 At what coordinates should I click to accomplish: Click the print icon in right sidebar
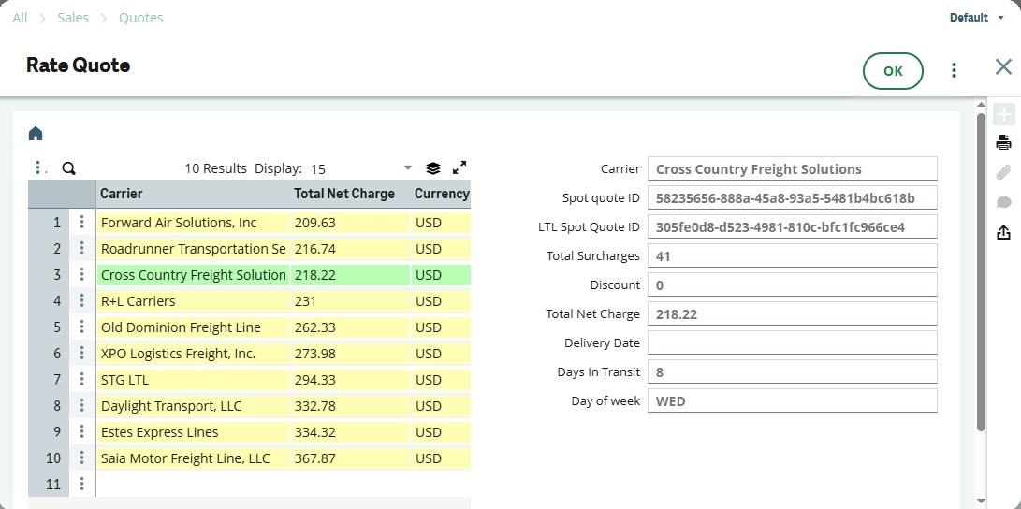[1003, 143]
